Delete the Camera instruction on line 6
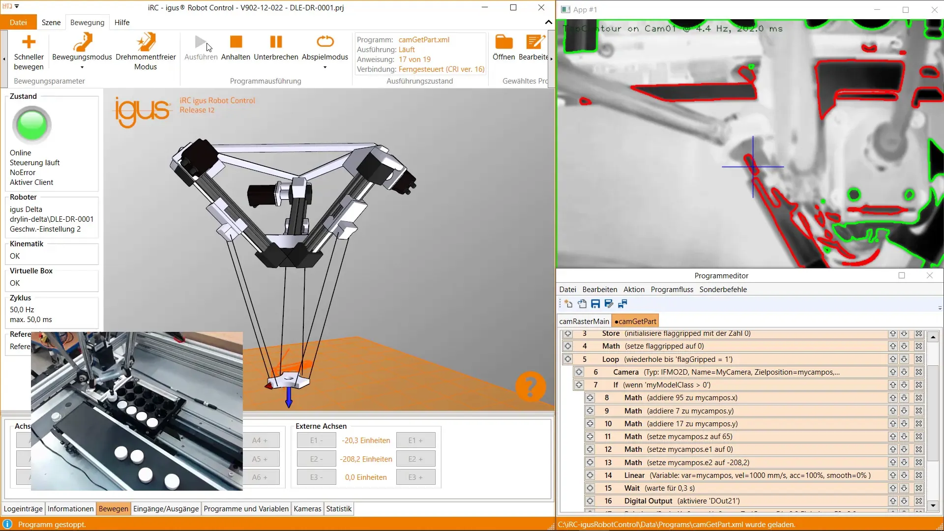The height and width of the screenshot is (531, 944). tap(918, 372)
